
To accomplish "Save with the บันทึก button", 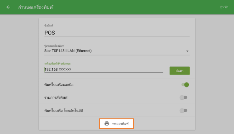I will (224, 7).
